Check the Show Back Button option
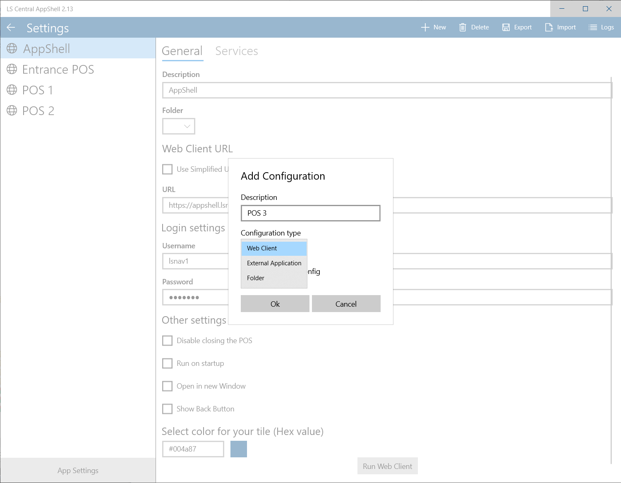This screenshot has width=621, height=483. point(168,409)
